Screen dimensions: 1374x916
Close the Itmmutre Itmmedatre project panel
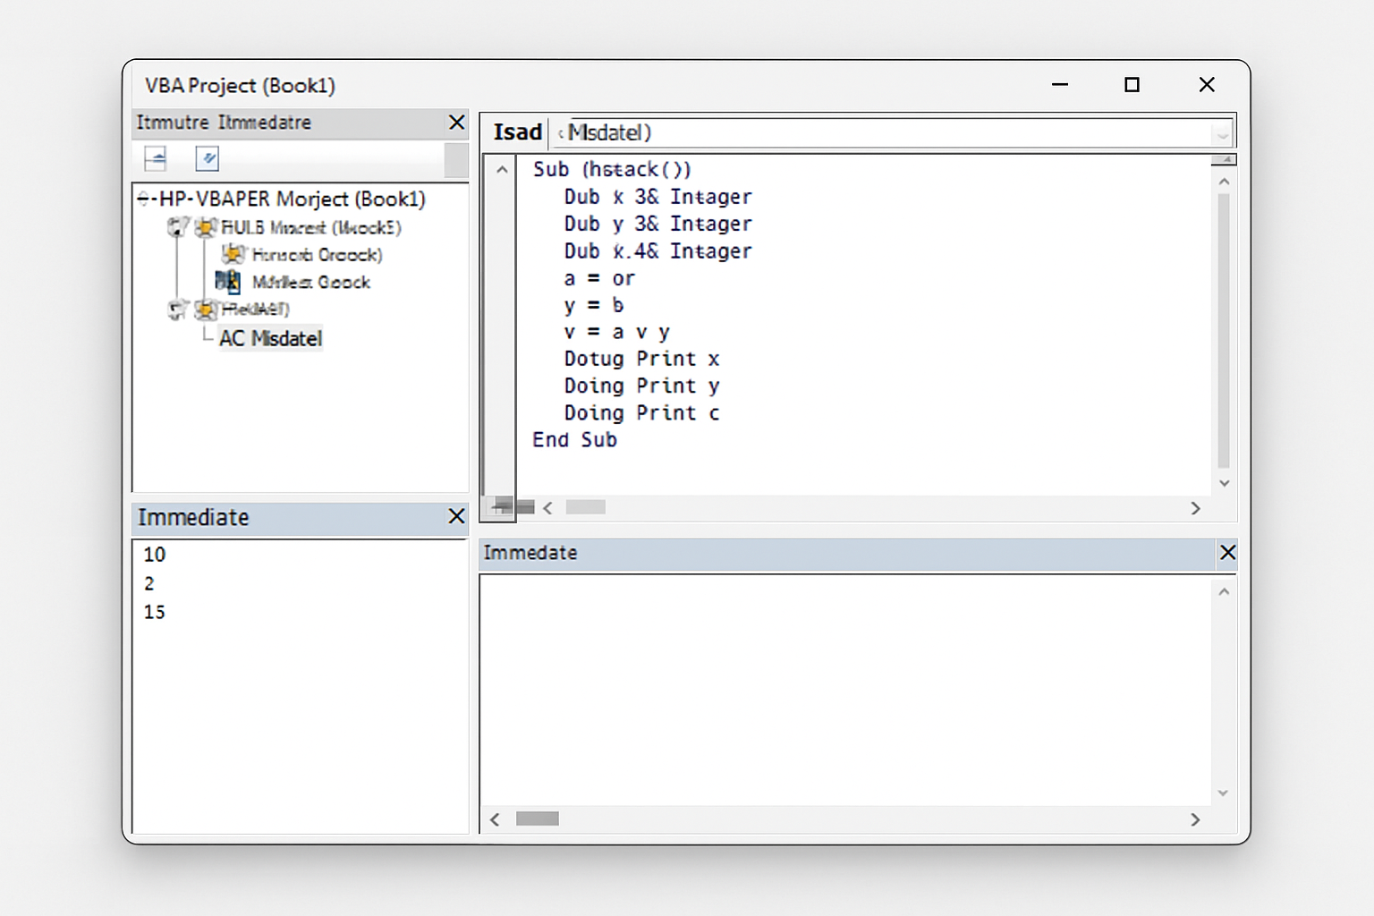tap(456, 123)
